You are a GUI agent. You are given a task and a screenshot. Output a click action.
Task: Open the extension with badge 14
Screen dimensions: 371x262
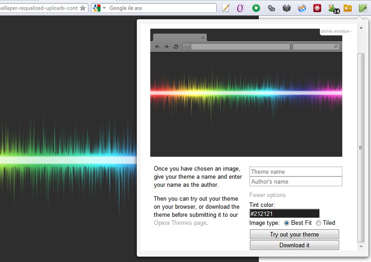334,9
